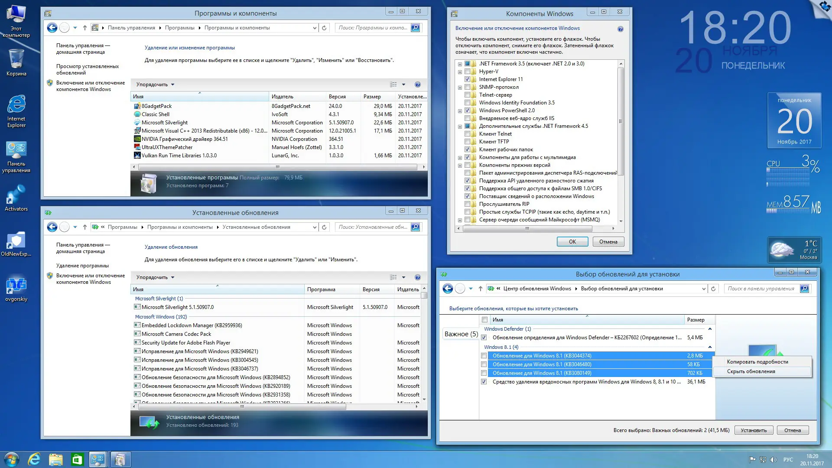Click the Start button orb
The height and width of the screenshot is (468, 832).
(x=12, y=459)
